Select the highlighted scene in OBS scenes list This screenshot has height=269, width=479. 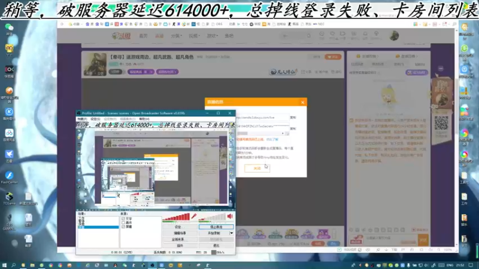(98, 227)
